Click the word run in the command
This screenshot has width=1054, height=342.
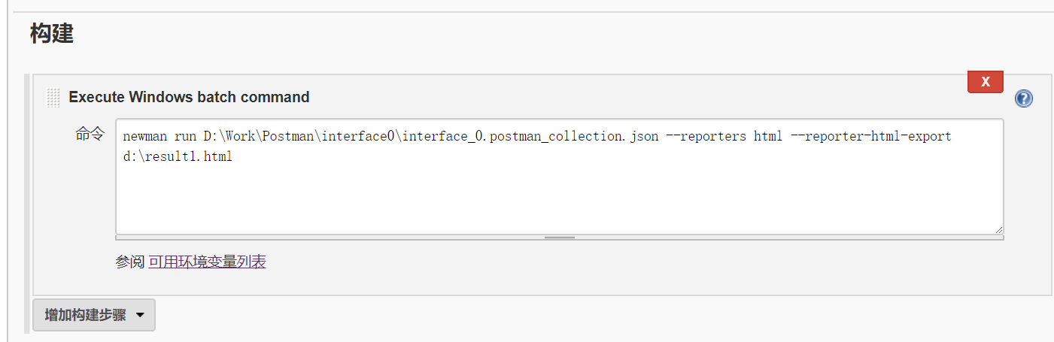click(185, 137)
